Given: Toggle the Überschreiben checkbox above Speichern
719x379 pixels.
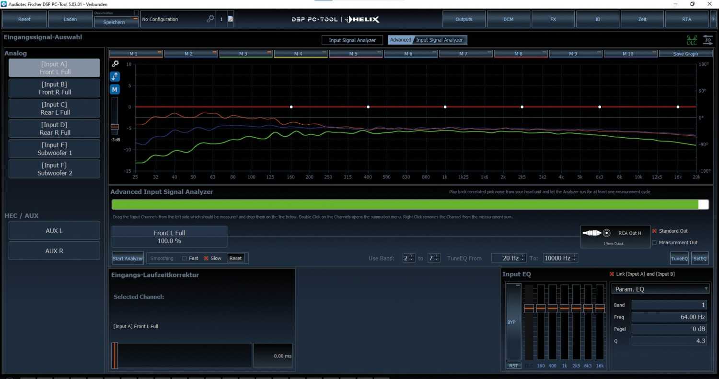Looking at the screenshot, I should 136,13.
